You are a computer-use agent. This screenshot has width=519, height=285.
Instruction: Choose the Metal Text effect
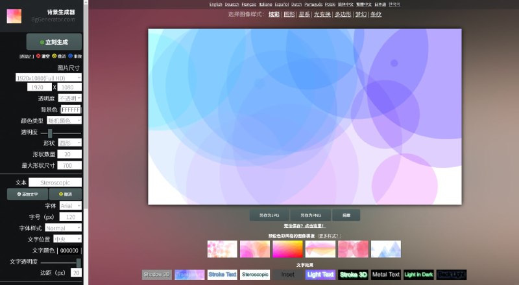pos(385,275)
